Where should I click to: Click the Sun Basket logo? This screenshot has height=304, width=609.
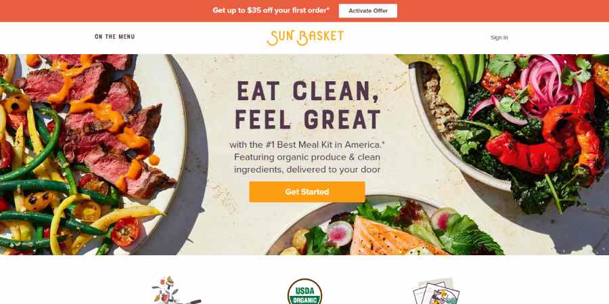pyautogui.click(x=305, y=38)
